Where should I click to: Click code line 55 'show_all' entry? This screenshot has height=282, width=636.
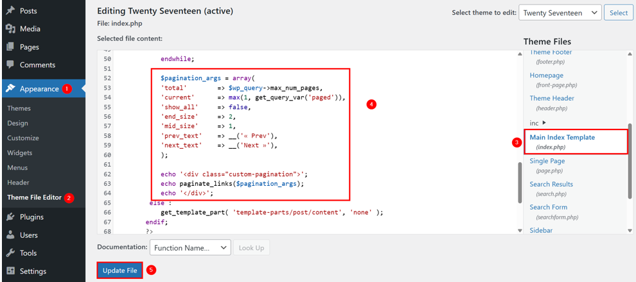pyautogui.click(x=206, y=107)
